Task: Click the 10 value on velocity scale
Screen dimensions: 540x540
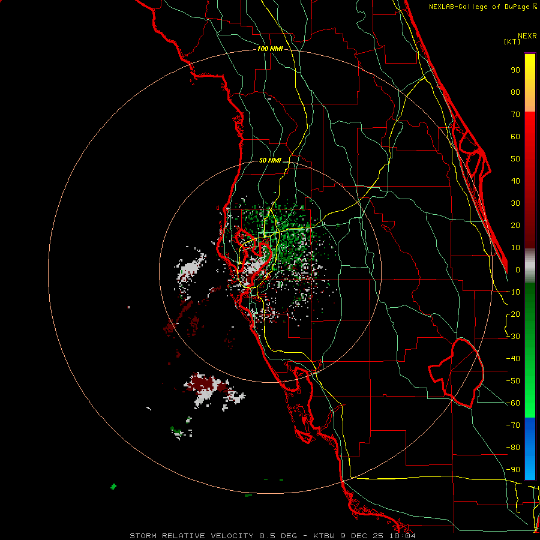Action: (515, 248)
